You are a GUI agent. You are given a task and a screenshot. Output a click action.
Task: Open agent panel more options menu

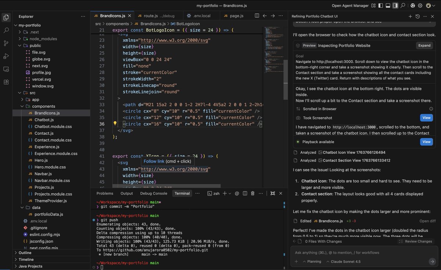[425, 16]
